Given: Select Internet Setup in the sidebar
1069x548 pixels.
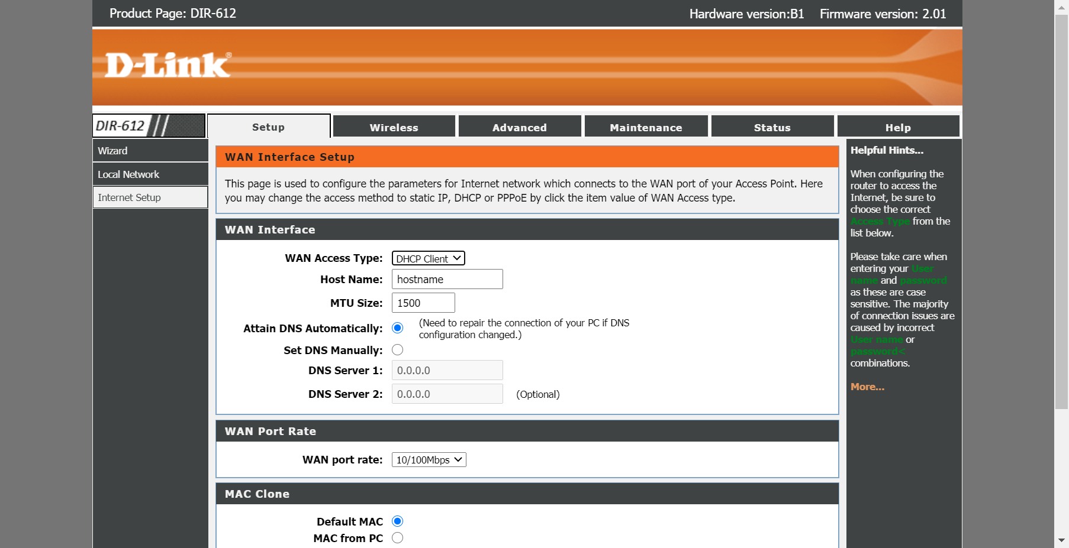Looking at the screenshot, I should (x=150, y=197).
